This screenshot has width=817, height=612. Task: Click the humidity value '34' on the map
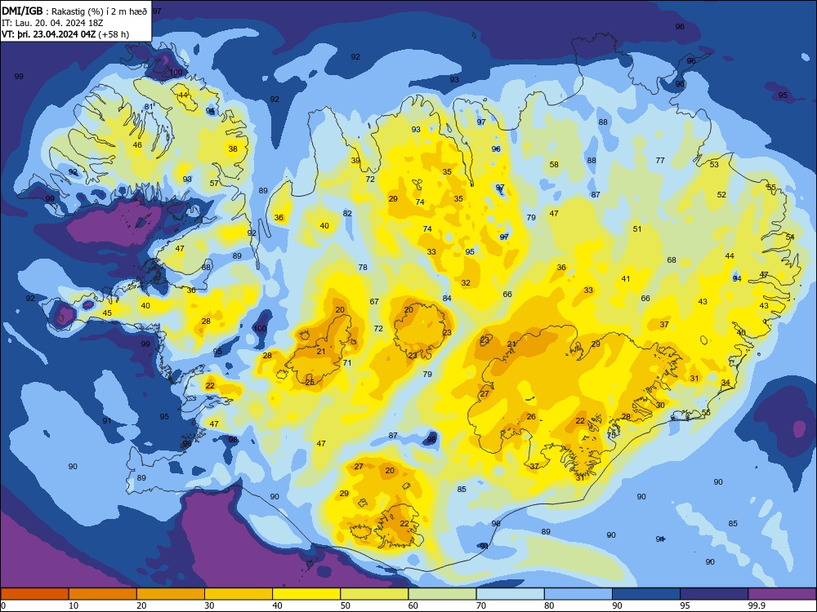(725, 383)
